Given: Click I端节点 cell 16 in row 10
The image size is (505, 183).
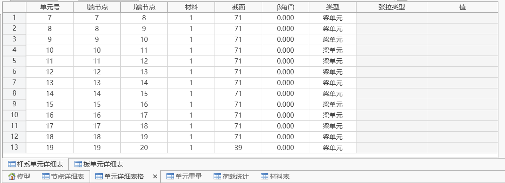Looking at the screenshot, I should [x=97, y=115].
